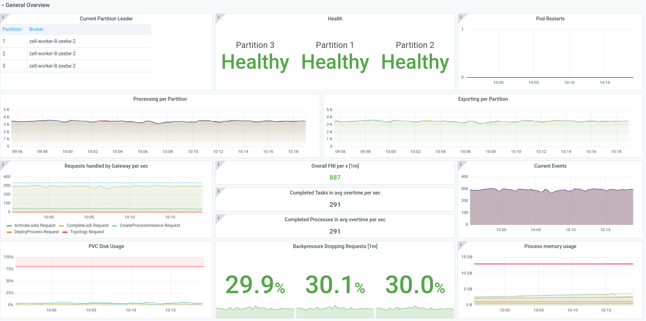Open info icon on Overall FNI per s panel

click(219, 164)
